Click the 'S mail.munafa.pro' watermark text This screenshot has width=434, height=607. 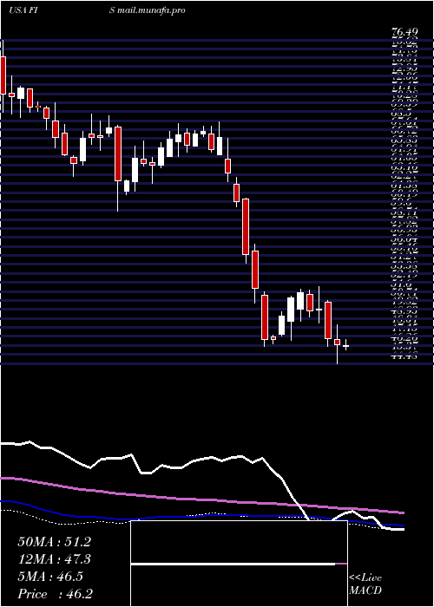pos(148,10)
